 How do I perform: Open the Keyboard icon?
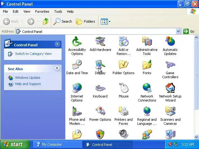100,88
